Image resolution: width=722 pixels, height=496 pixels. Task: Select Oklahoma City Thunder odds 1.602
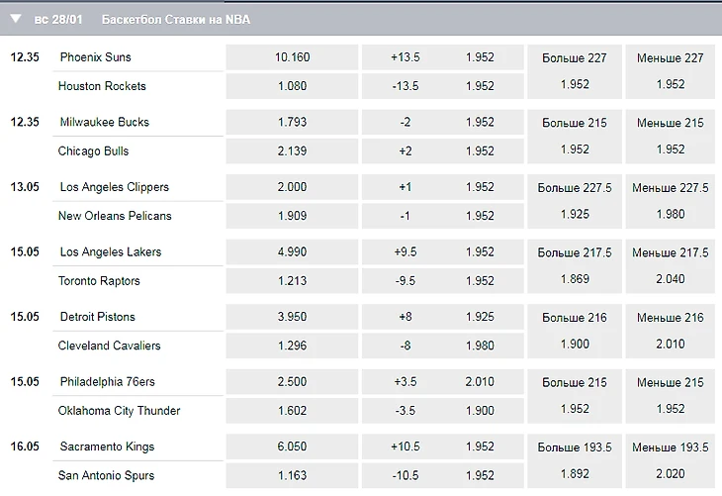pyautogui.click(x=292, y=411)
